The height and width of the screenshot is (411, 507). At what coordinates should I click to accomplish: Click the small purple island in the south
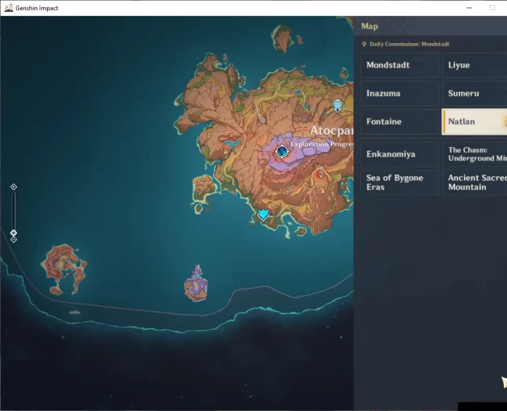pyautogui.click(x=196, y=284)
